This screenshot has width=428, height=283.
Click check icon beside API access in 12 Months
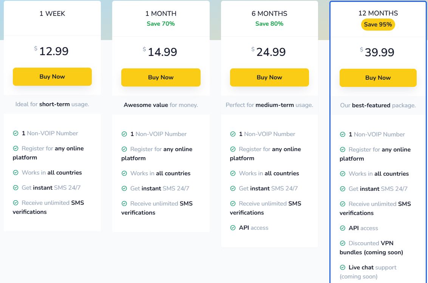[343, 228]
